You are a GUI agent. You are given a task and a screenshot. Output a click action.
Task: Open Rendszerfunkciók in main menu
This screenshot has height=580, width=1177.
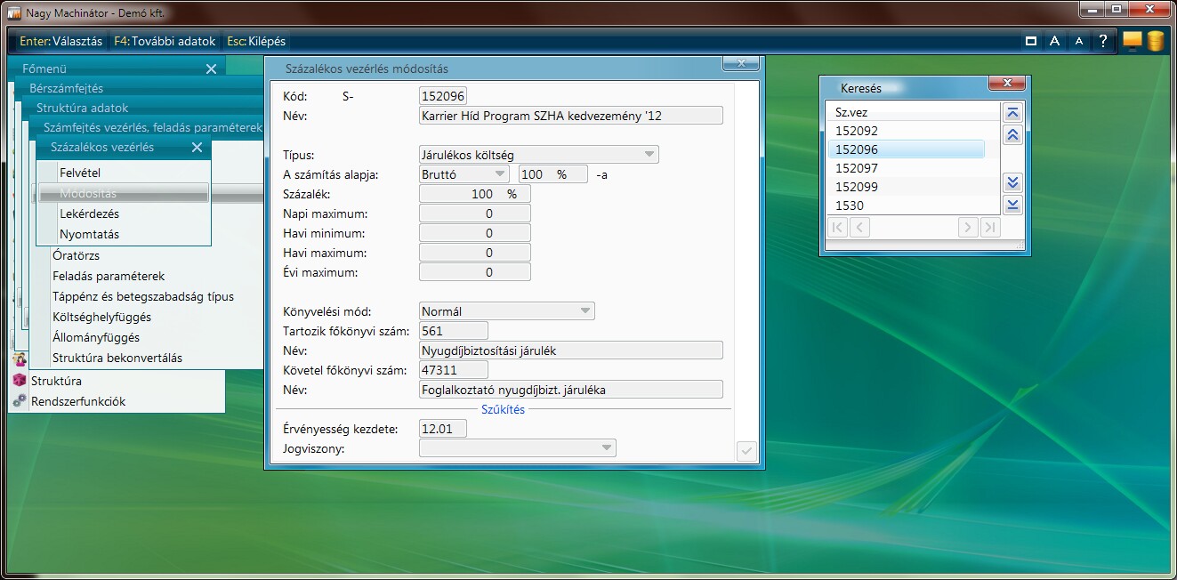(78, 401)
